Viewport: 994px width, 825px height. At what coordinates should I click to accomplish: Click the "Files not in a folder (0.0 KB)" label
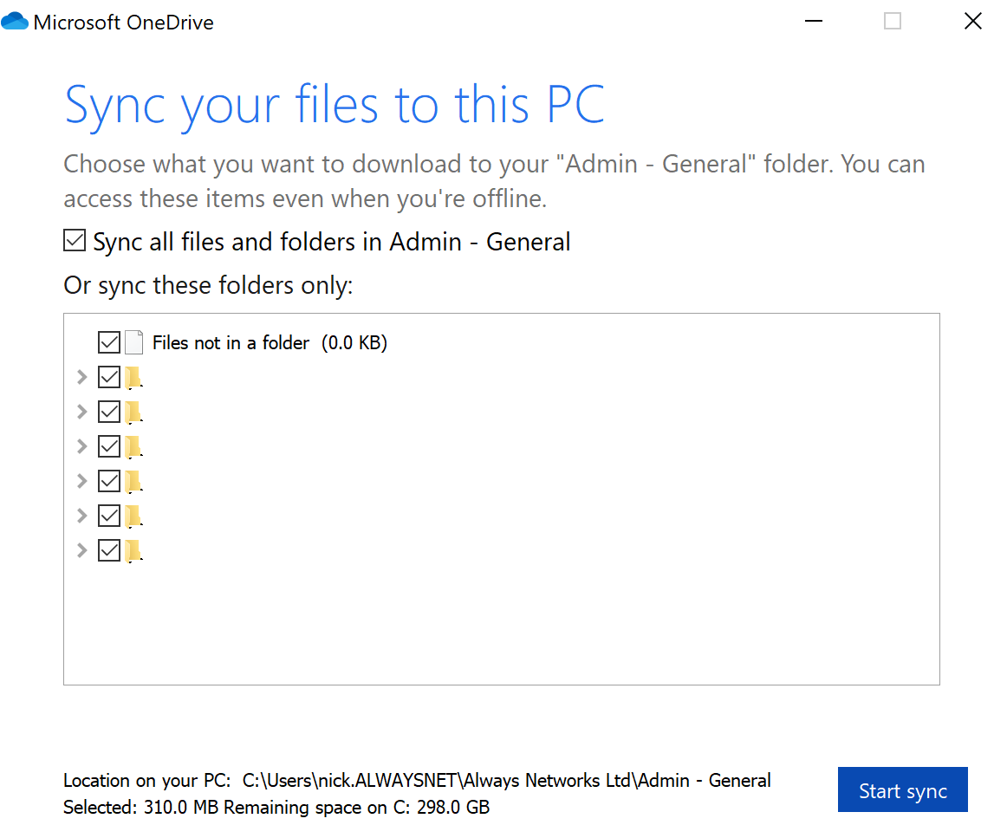point(270,343)
